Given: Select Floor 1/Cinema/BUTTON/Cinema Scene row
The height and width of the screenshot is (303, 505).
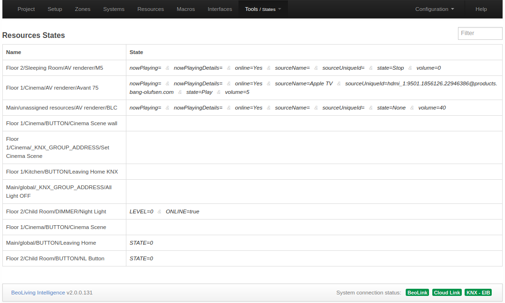Looking at the screenshot, I should 253,227.
